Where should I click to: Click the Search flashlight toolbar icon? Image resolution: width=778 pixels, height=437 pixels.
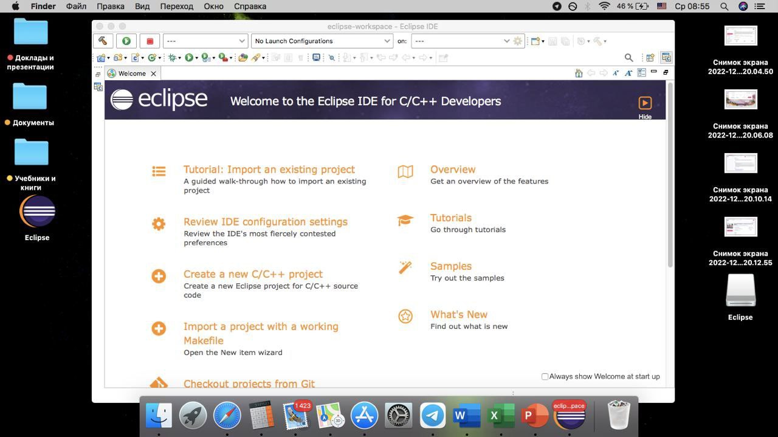pos(256,58)
